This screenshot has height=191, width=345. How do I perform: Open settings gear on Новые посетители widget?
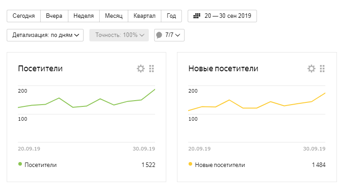pyautogui.click(x=311, y=69)
